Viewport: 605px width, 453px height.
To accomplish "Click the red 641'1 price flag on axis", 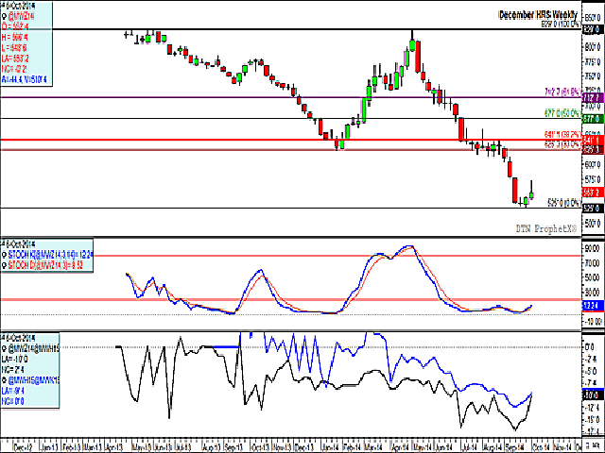I will click(x=593, y=140).
